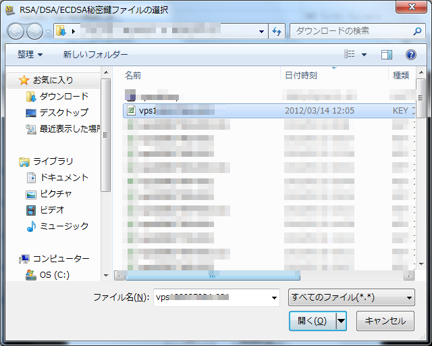Open the 開く button split dropdown arrow
The height and width of the screenshot is (346, 432).
pos(341,321)
